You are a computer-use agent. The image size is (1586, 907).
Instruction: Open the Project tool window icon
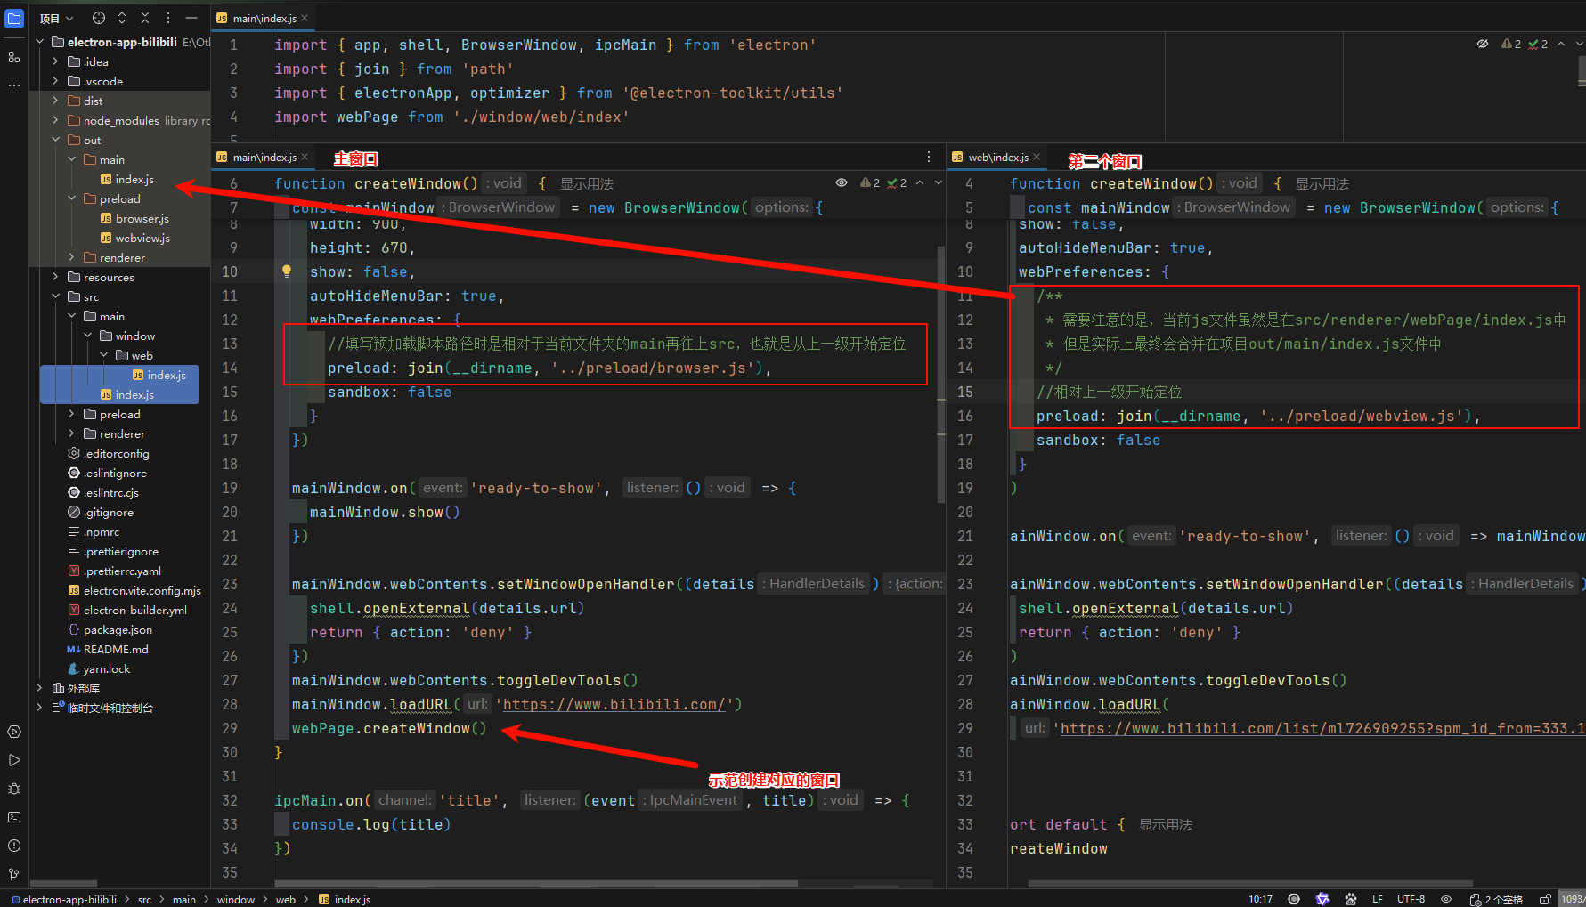tap(14, 18)
